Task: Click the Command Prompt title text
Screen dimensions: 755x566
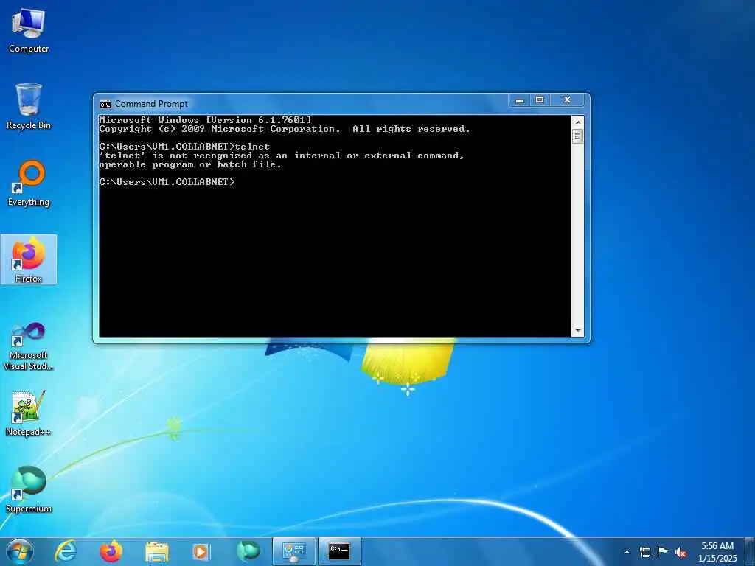Action: pos(151,104)
